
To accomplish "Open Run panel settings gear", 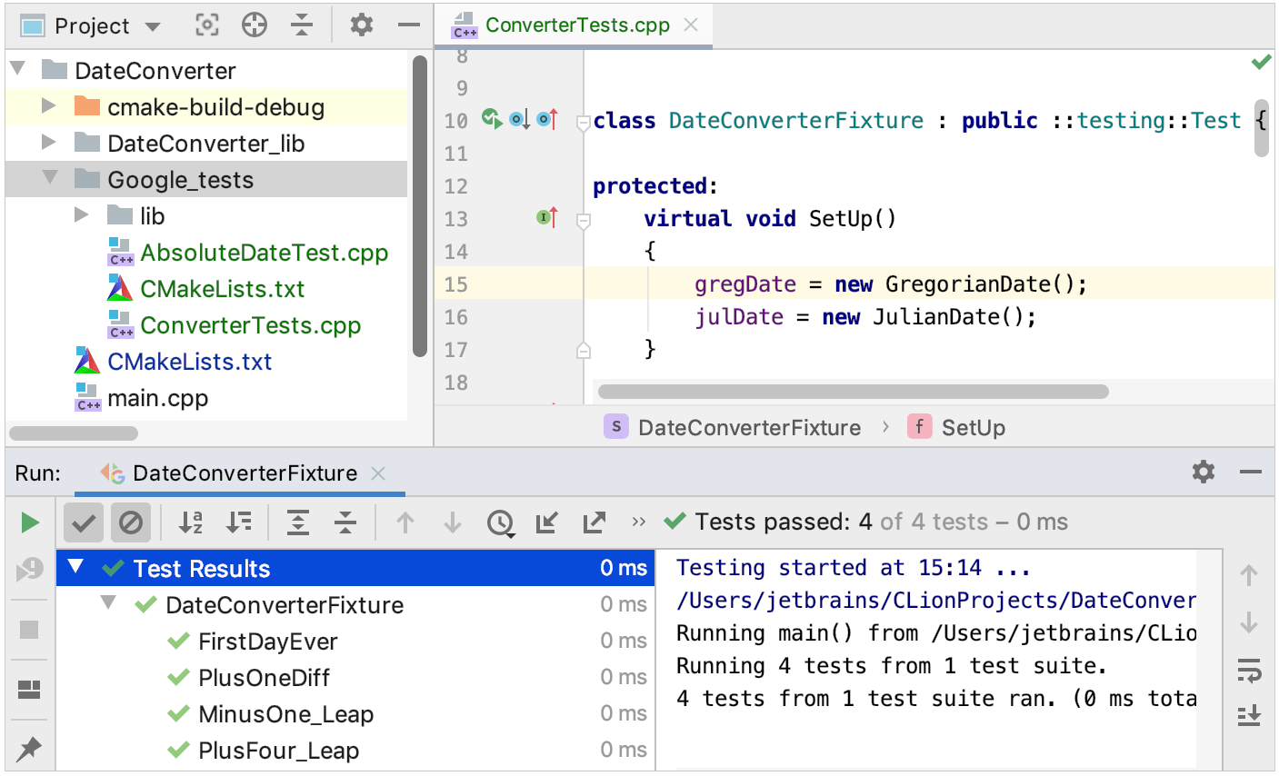I will pyautogui.click(x=1204, y=472).
